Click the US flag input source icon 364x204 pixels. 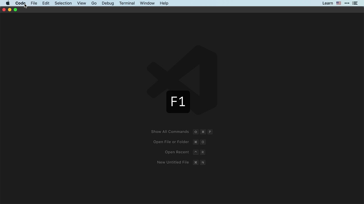[339, 3]
